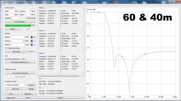Edit the Span frequency field
The image size is (181, 101).
tap(31, 15)
